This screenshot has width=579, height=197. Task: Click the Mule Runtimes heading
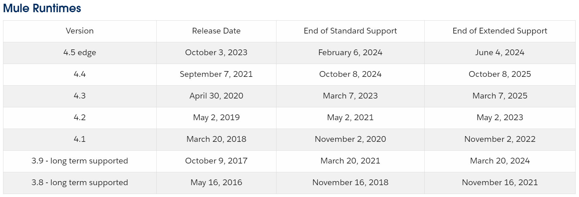42,8
